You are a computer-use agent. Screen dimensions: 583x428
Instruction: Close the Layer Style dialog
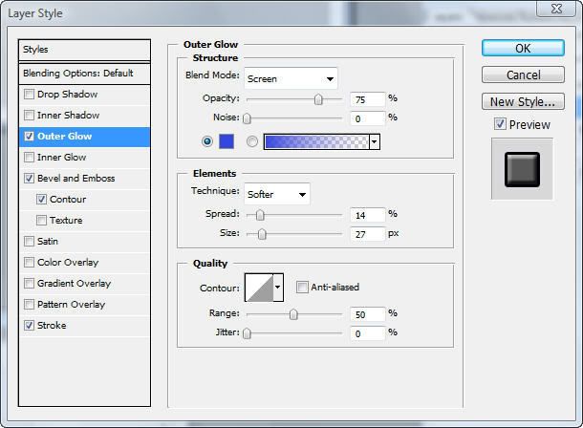pyautogui.click(x=556, y=9)
